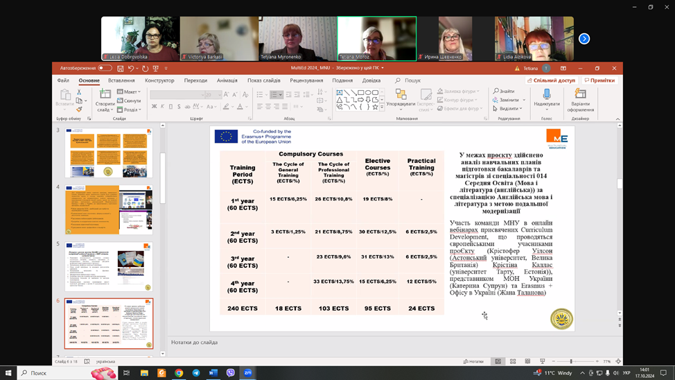Click the Save icon in quick access toolbar

(x=120, y=69)
